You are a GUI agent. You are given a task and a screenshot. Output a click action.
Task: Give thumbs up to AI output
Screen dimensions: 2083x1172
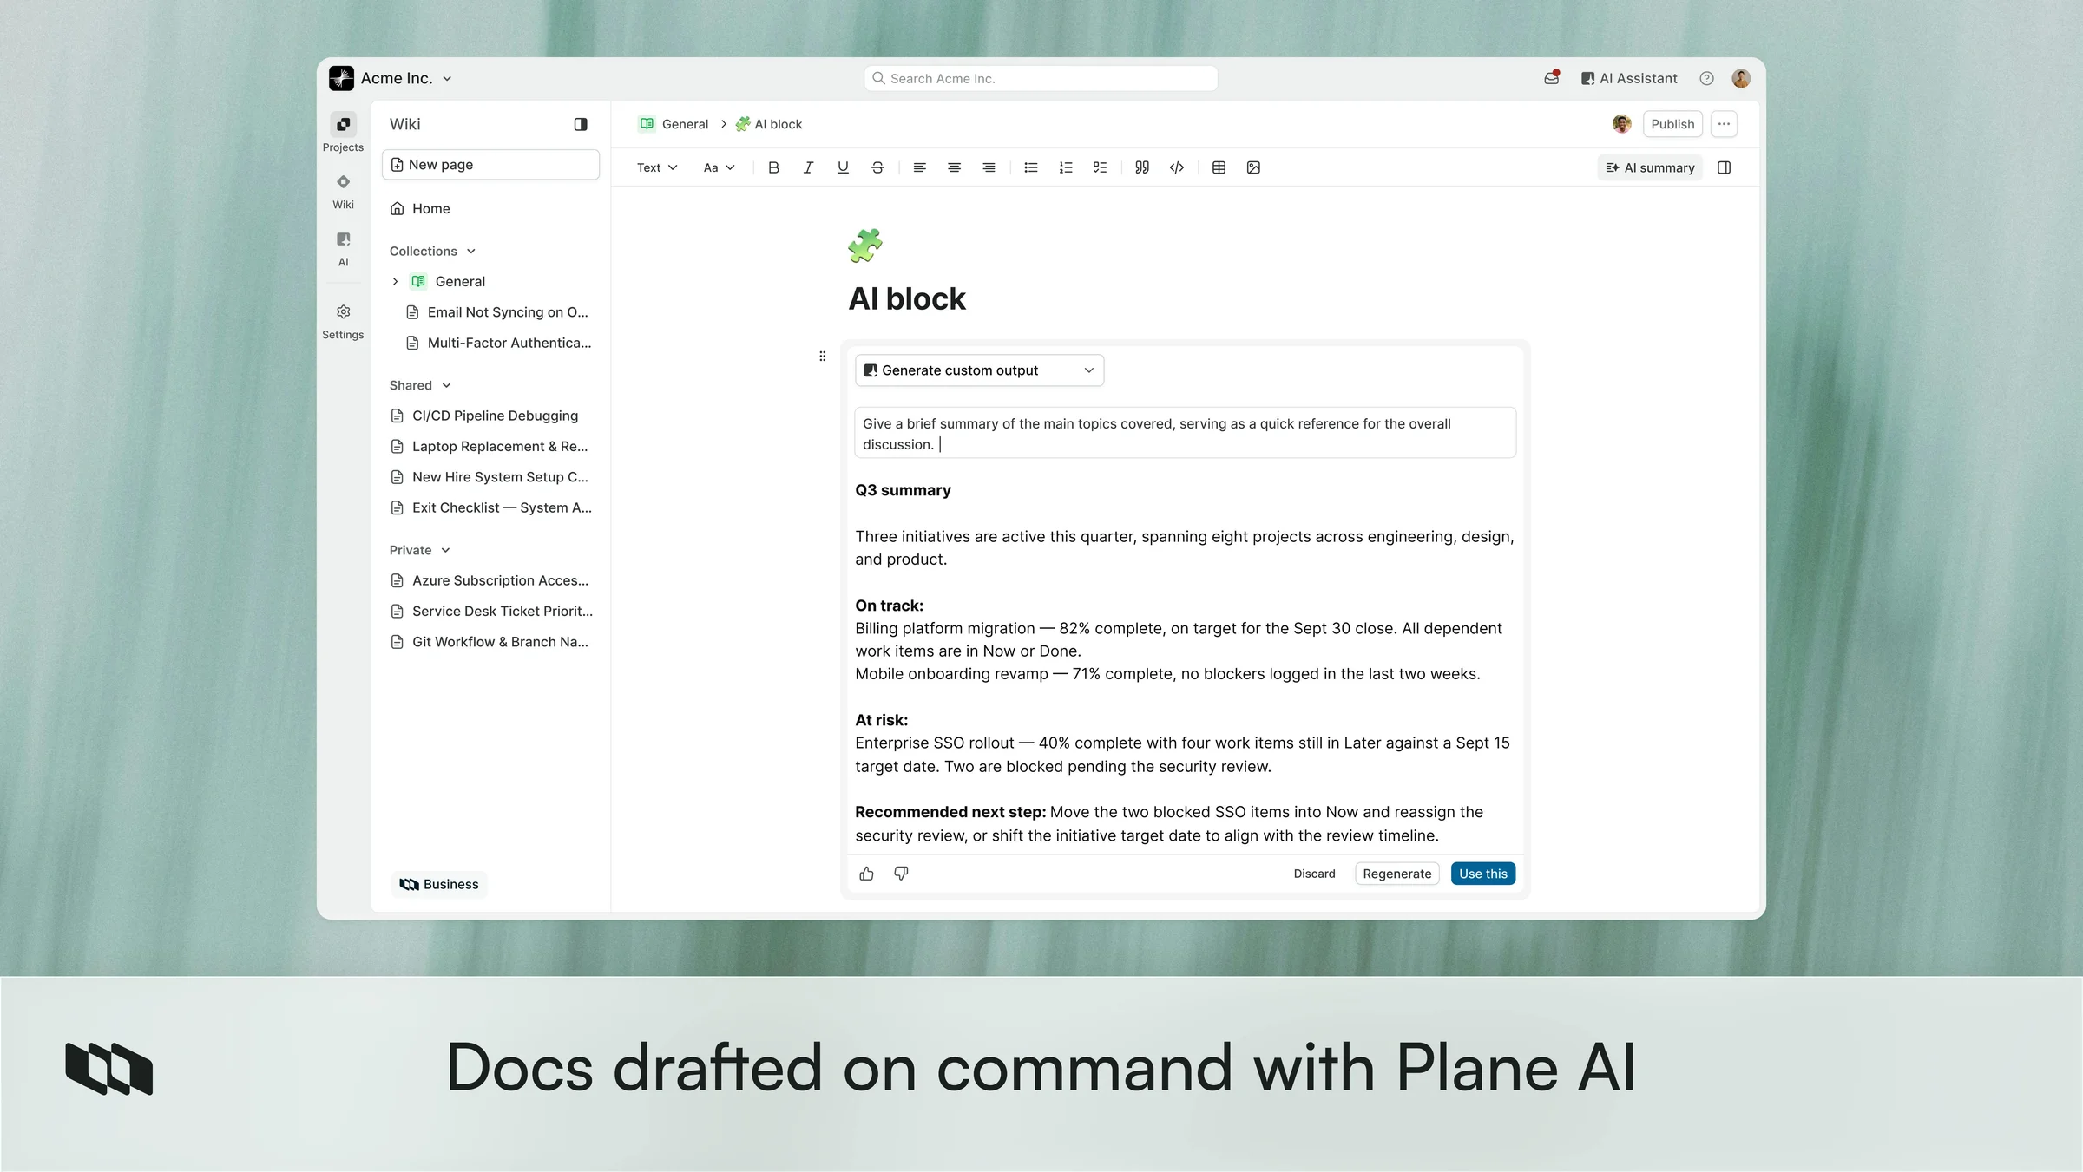tap(866, 874)
